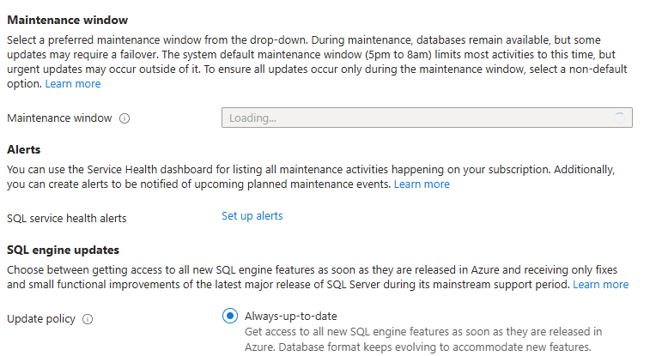Click the Update policy info icon
The width and height of the screenshot is (650, 356).
(88, 319)
